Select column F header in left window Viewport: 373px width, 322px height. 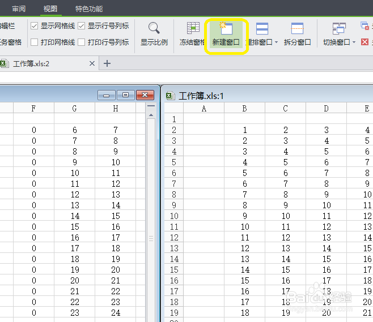pos(34,108)
